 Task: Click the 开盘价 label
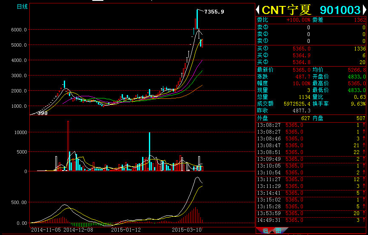pos(321,76)
